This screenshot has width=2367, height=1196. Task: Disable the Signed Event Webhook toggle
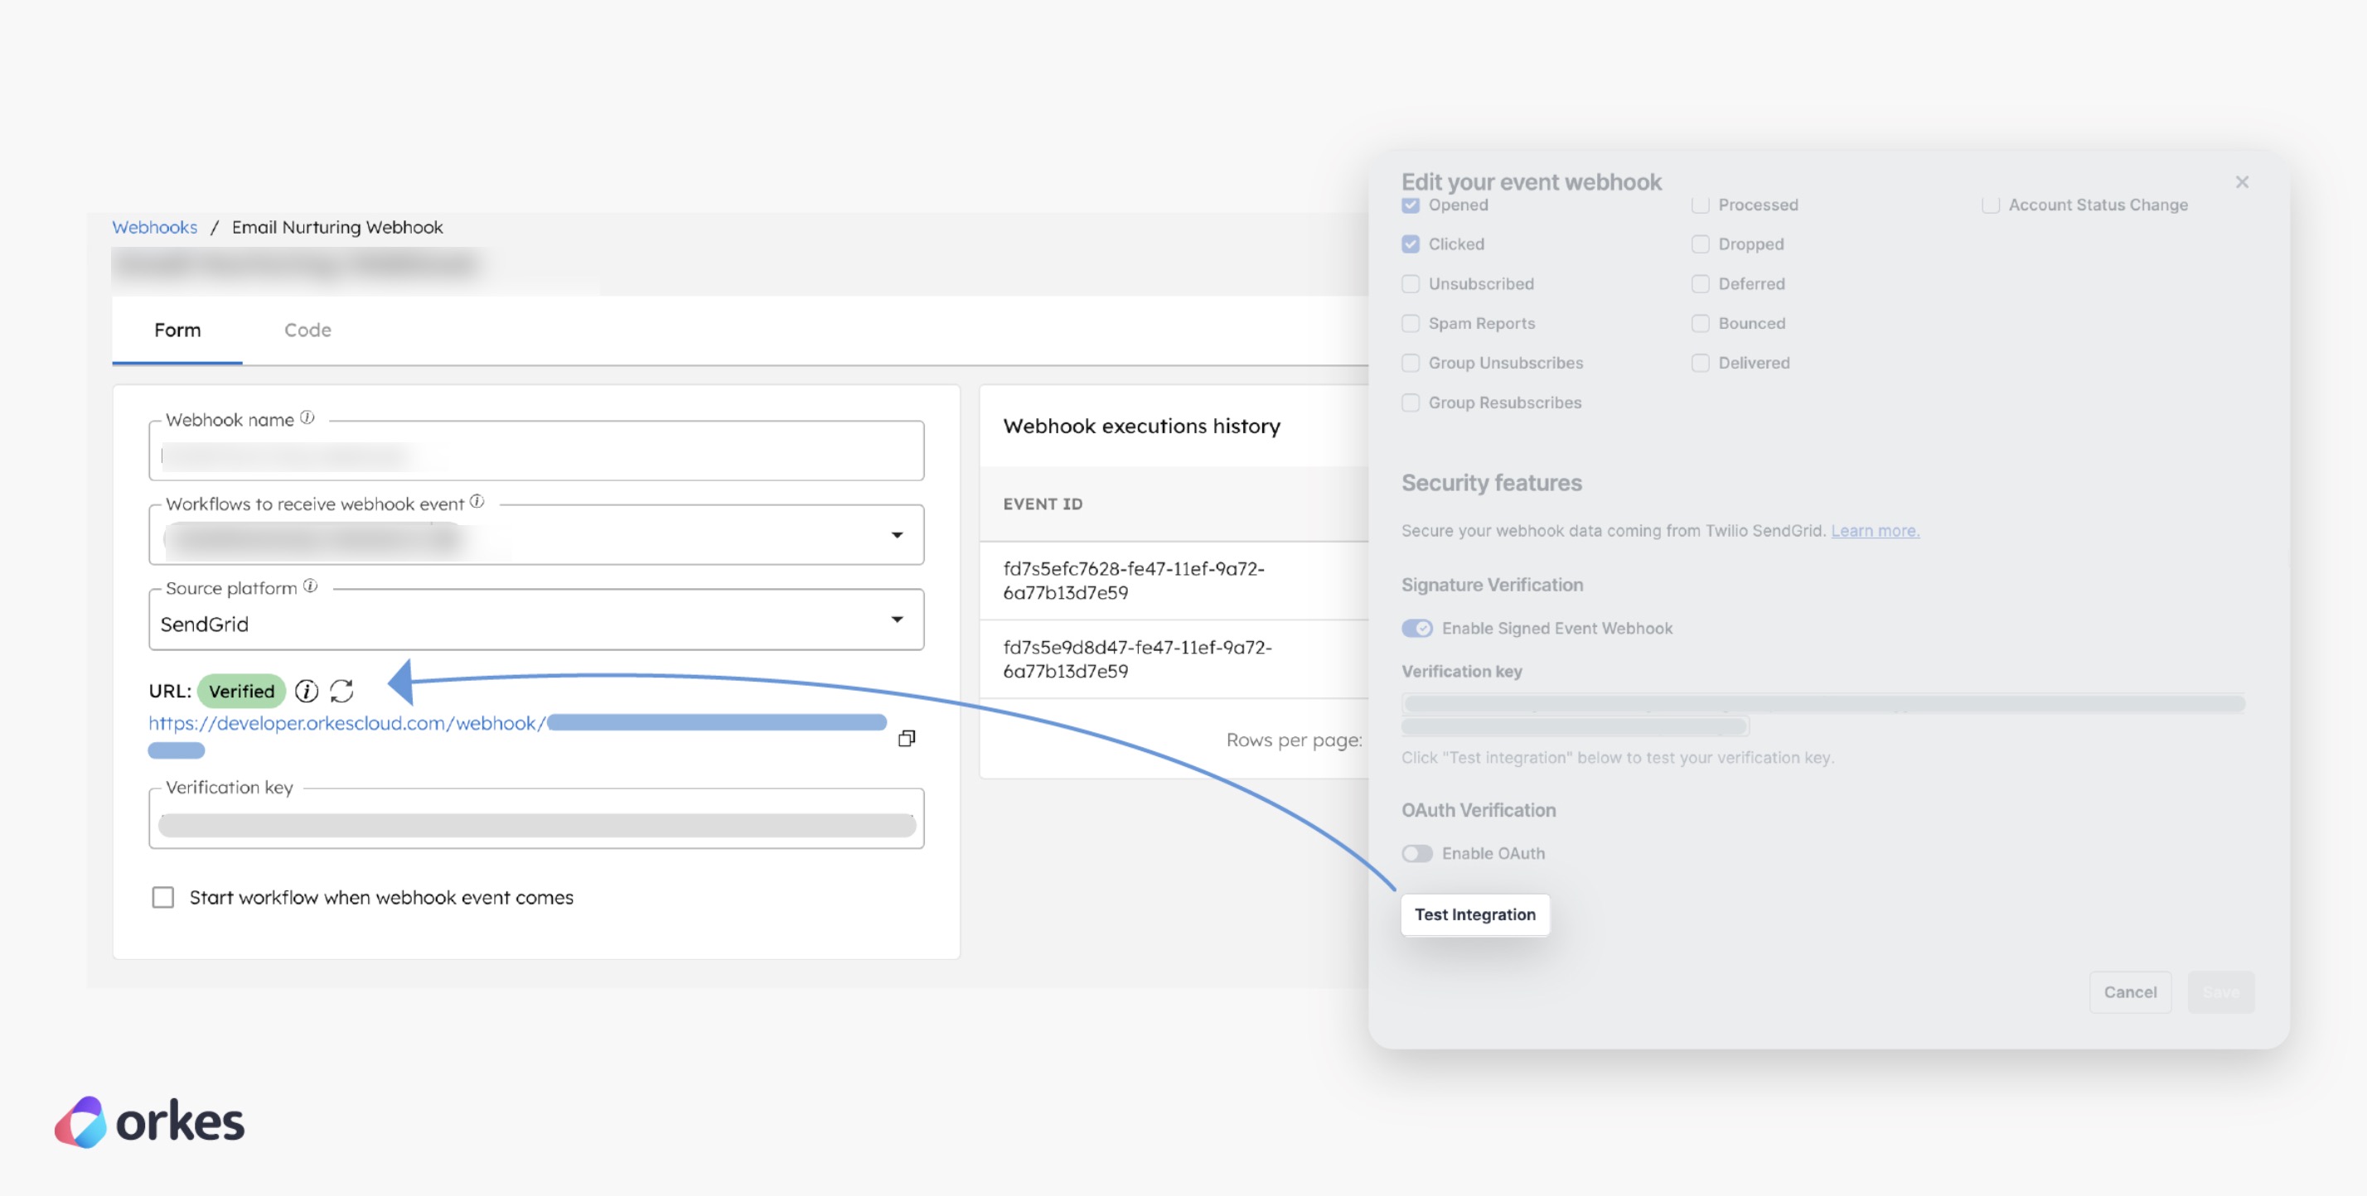click(1417, 629)
